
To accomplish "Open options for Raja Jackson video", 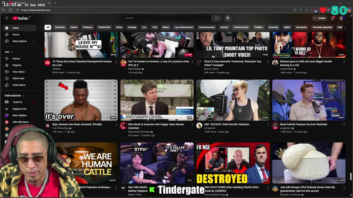I will (116, 125).
